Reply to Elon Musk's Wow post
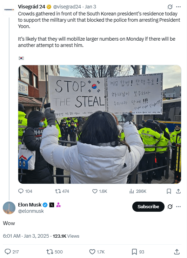 coord(12,252)
